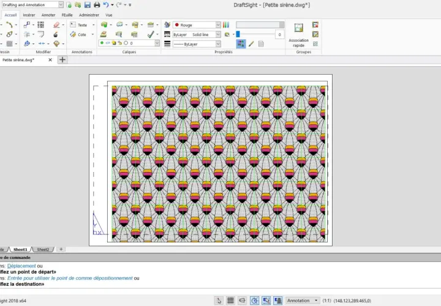441x306 pixels.
Task: Select the Move/Copy modify tool
Action: 27,24
